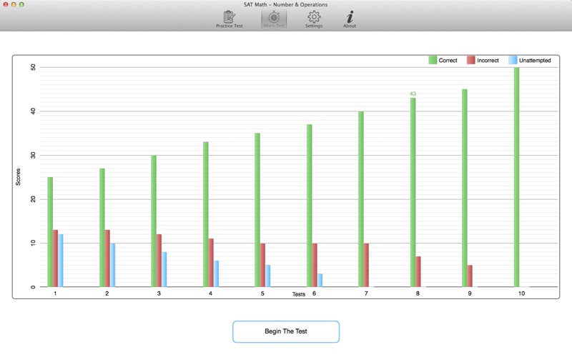Click the blue Unattempted legend swatch
The image size is (572, 357).
pyautogui.click(x=513, y=60)
